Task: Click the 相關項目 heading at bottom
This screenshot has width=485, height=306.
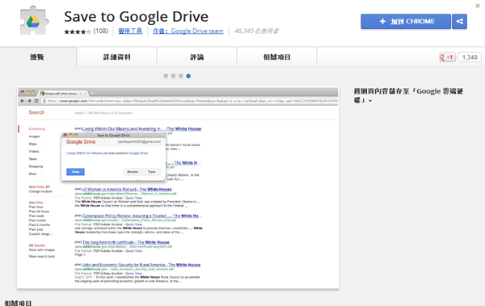Action: [x=18, y=303]
